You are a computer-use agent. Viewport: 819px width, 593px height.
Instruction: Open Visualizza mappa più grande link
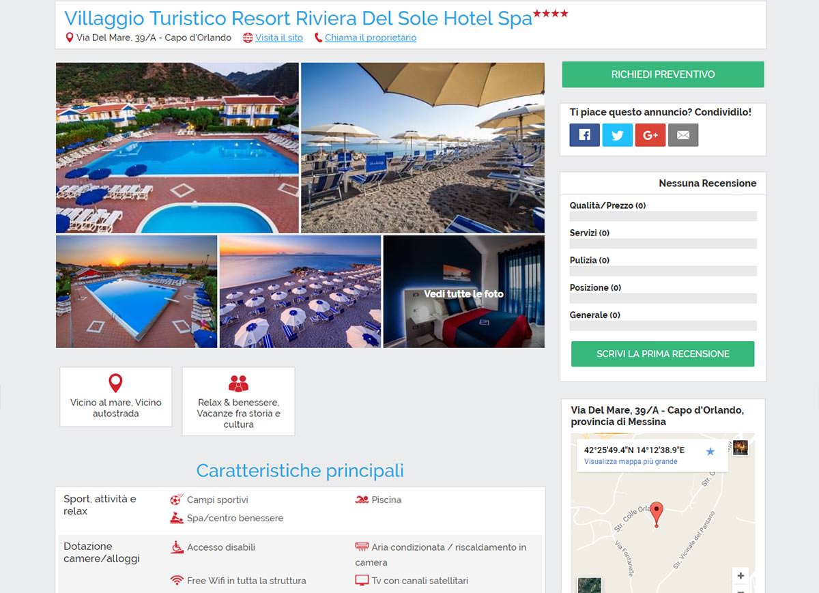pos(631,462)
